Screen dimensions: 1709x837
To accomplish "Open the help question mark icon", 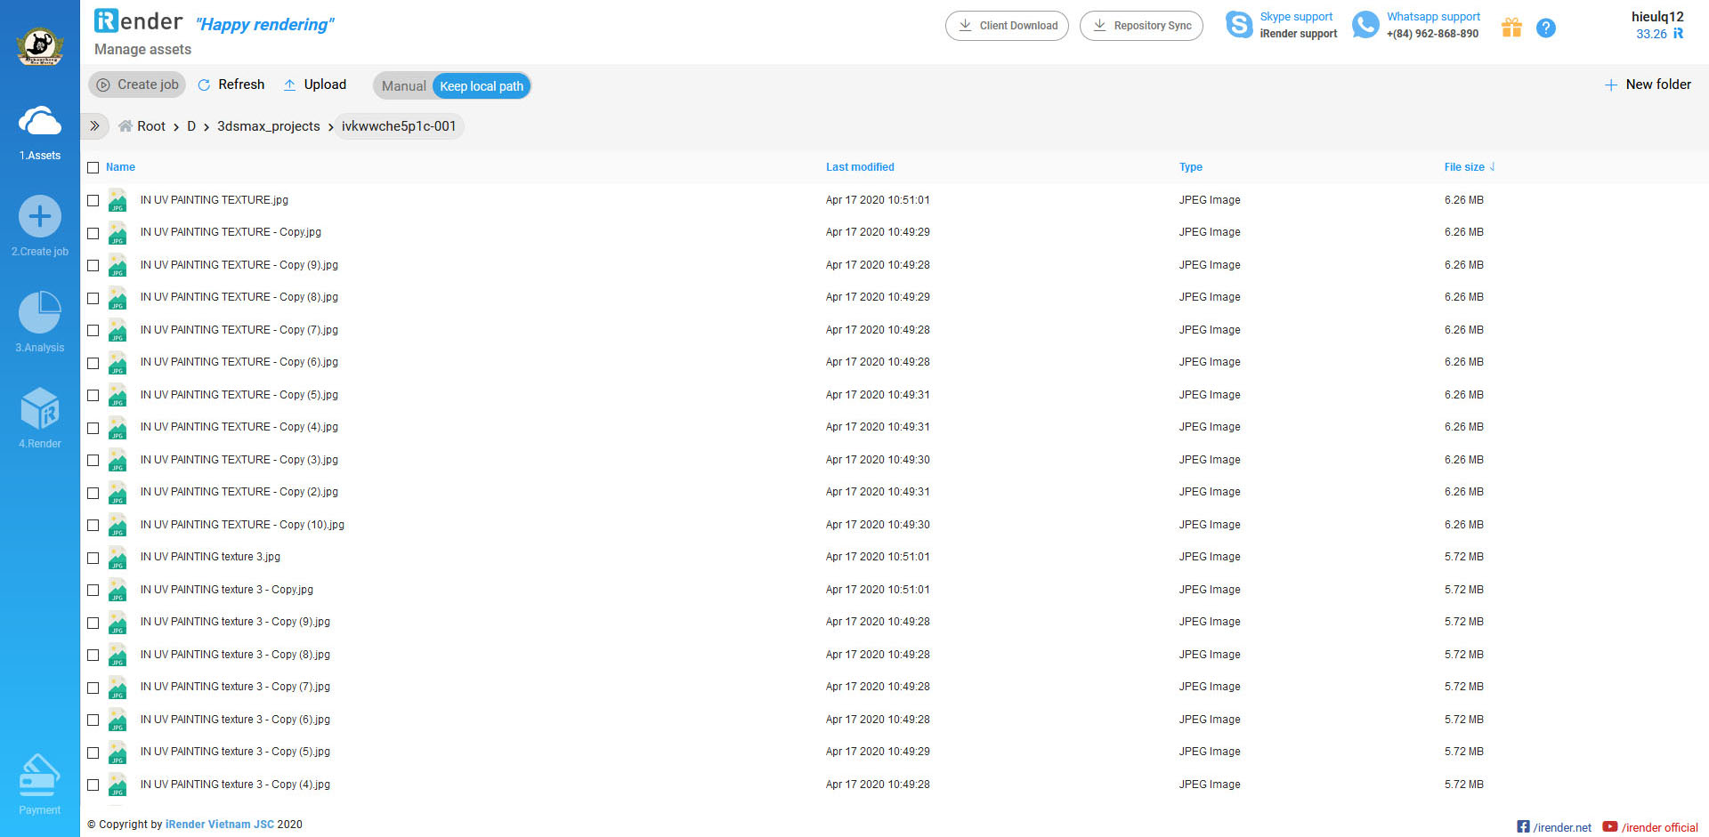I will click(x=1546, y=28).
